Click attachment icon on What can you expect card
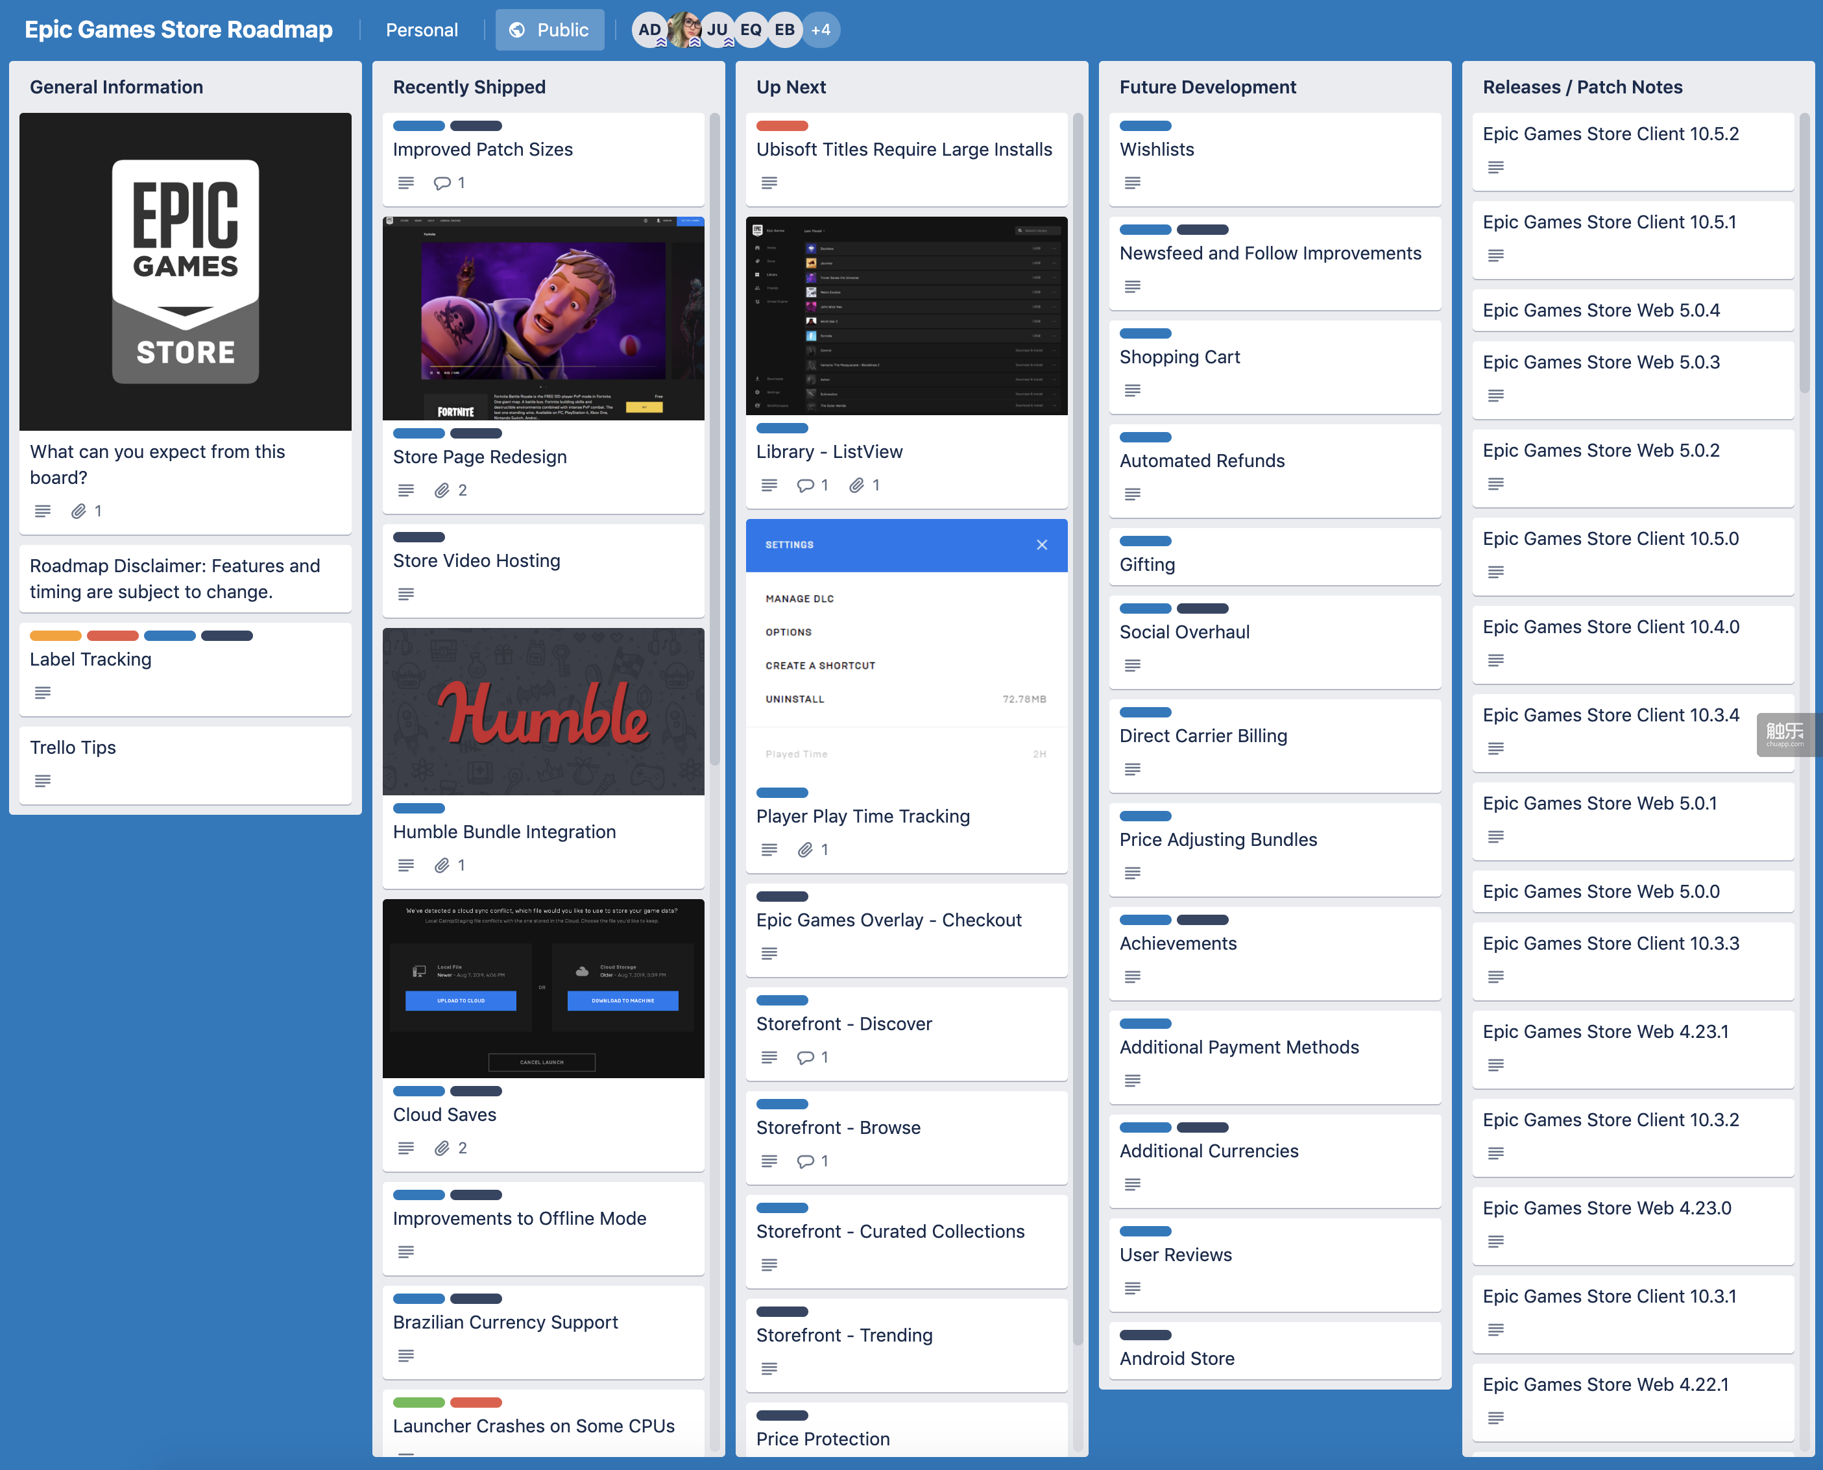 click(78, 511)
